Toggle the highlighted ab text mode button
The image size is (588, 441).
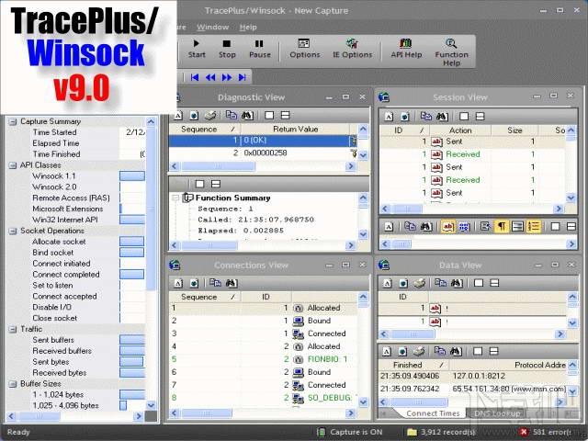[447, 227]
